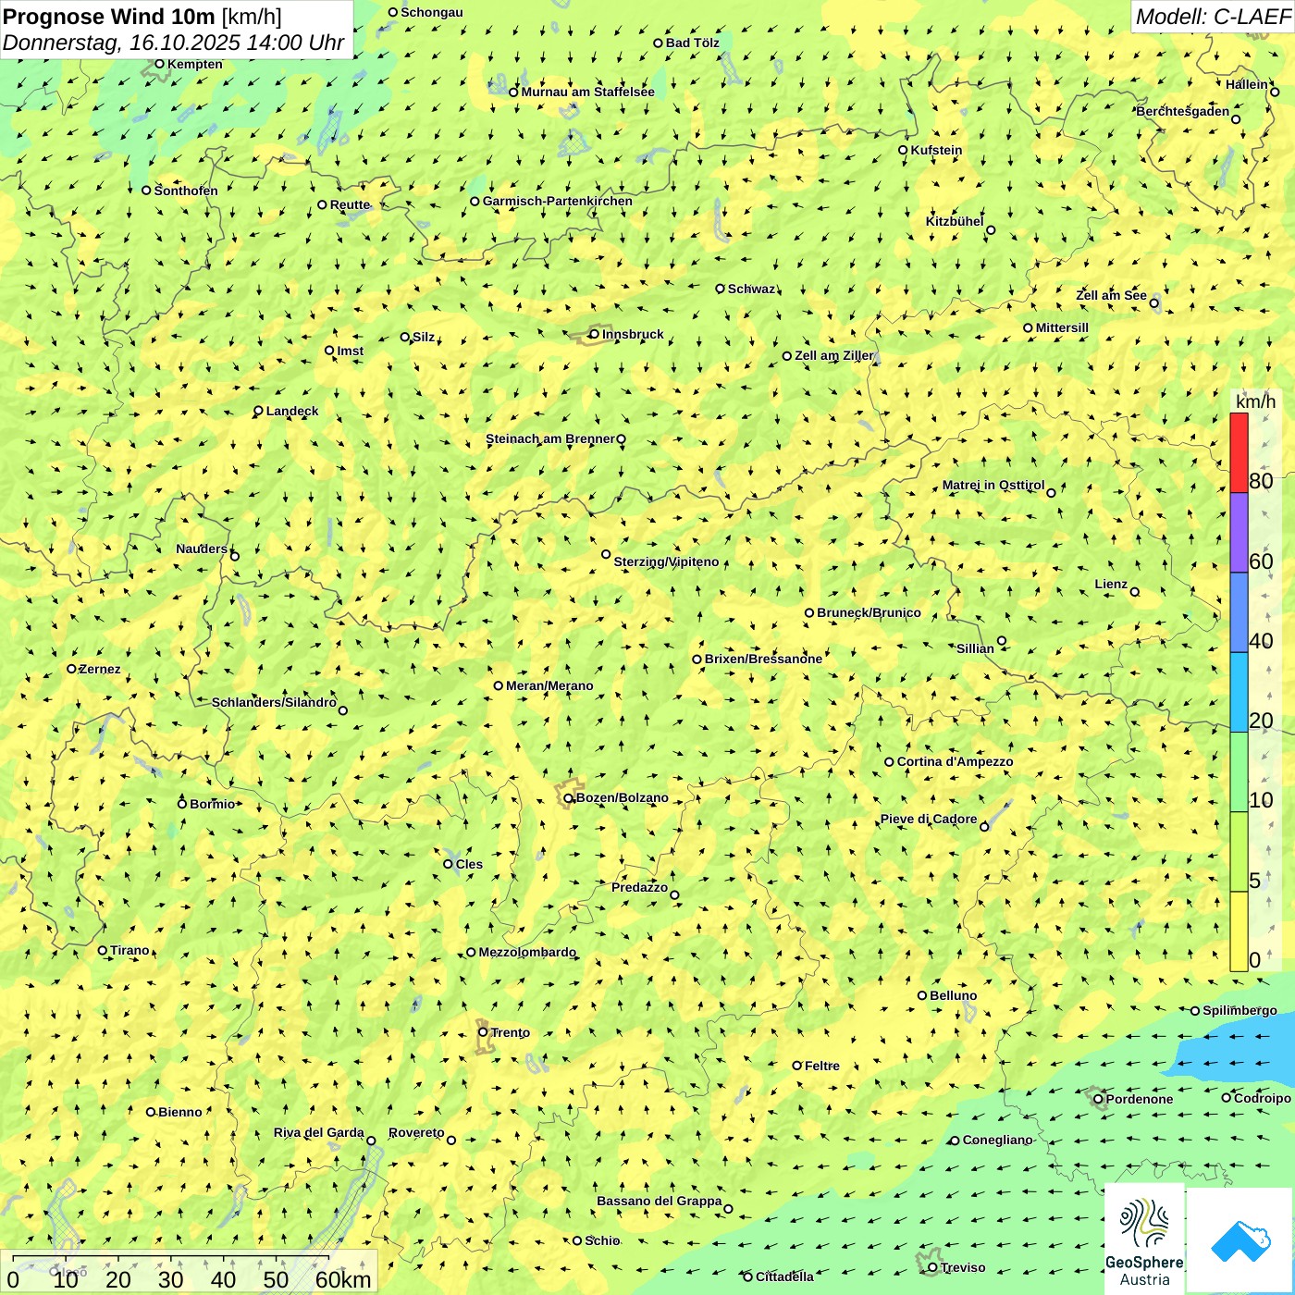
Task: Click the GeoSphere Austria logo
Action: coord(1144,1239)
